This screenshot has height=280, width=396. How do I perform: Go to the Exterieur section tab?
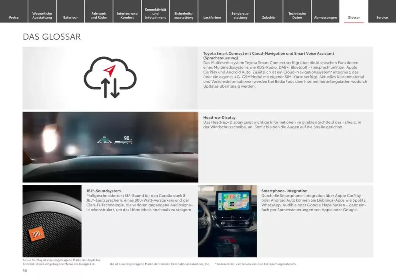click(70, 17)
